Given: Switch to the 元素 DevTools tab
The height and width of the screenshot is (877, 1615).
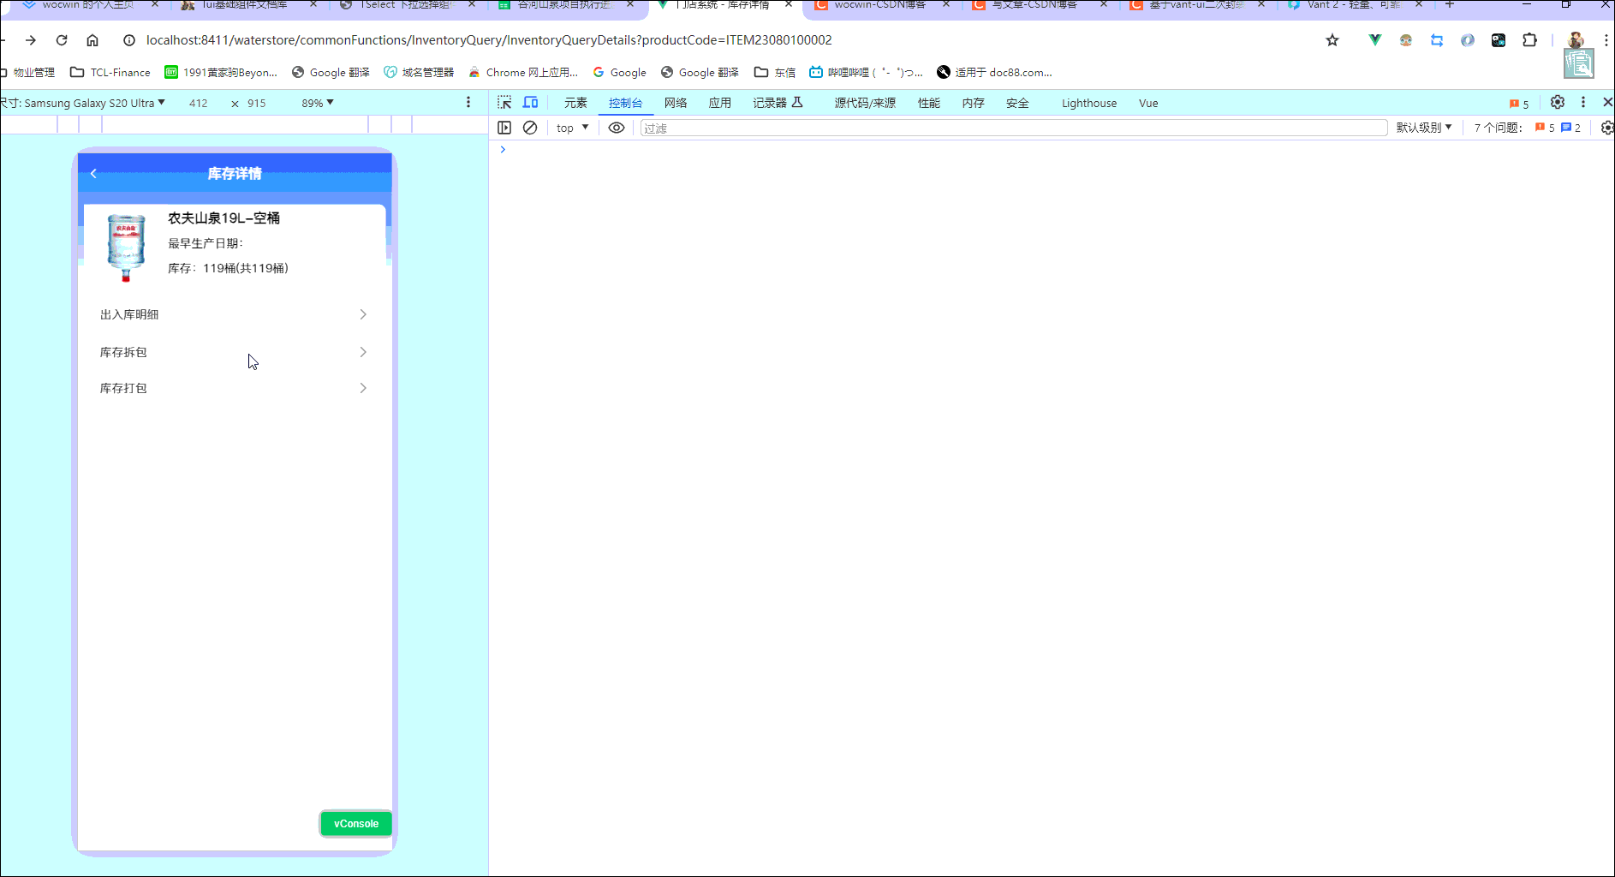Looking at the screenshot, I should click(x=575, y=103).
